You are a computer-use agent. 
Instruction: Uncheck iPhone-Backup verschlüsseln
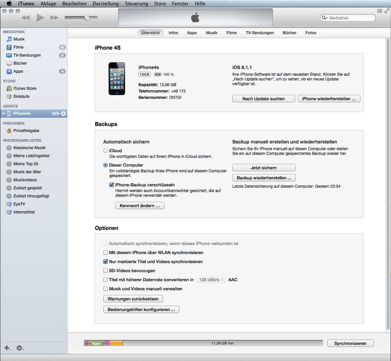click(111, 185)
